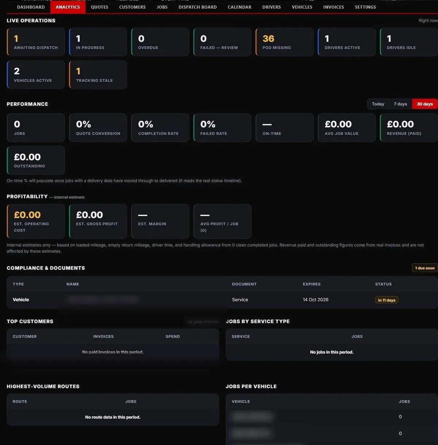Click the Est. Margin card

click(x=160, y=221)
